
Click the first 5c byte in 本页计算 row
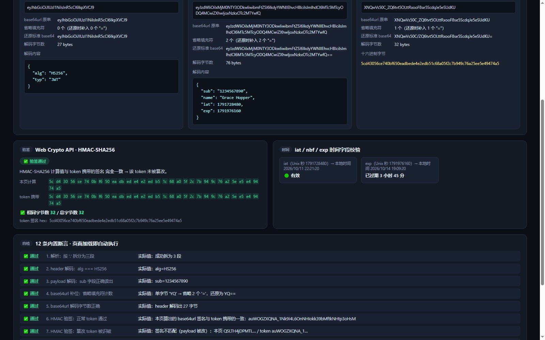(x=51, y=182)
